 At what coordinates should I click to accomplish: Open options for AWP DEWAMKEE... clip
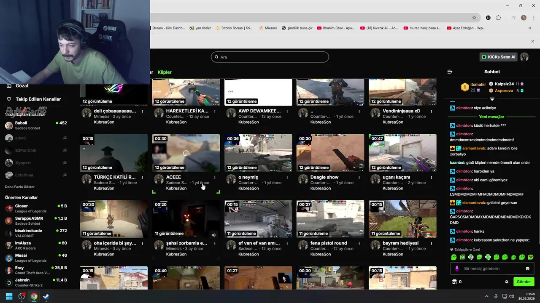287,111
